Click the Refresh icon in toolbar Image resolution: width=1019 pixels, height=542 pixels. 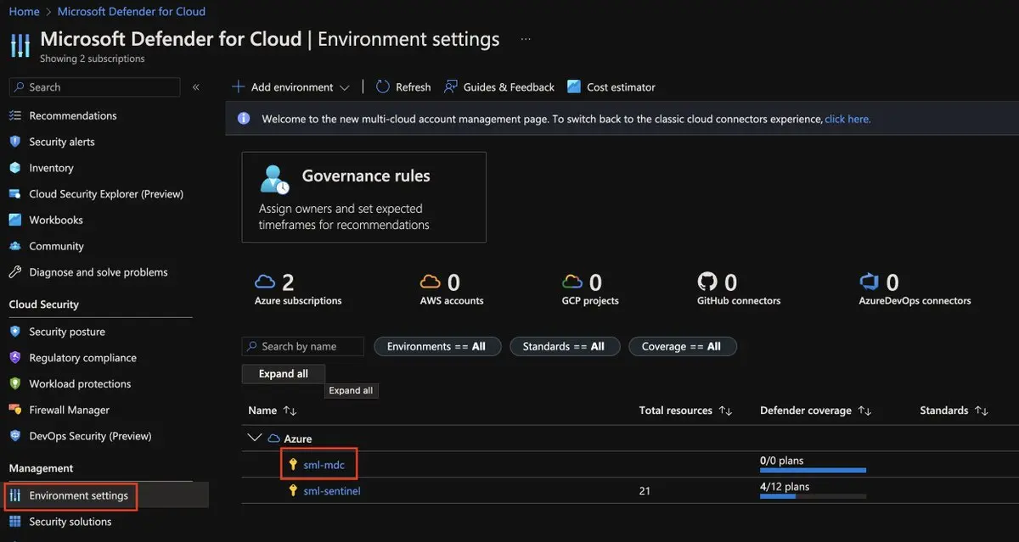[383, 87]
